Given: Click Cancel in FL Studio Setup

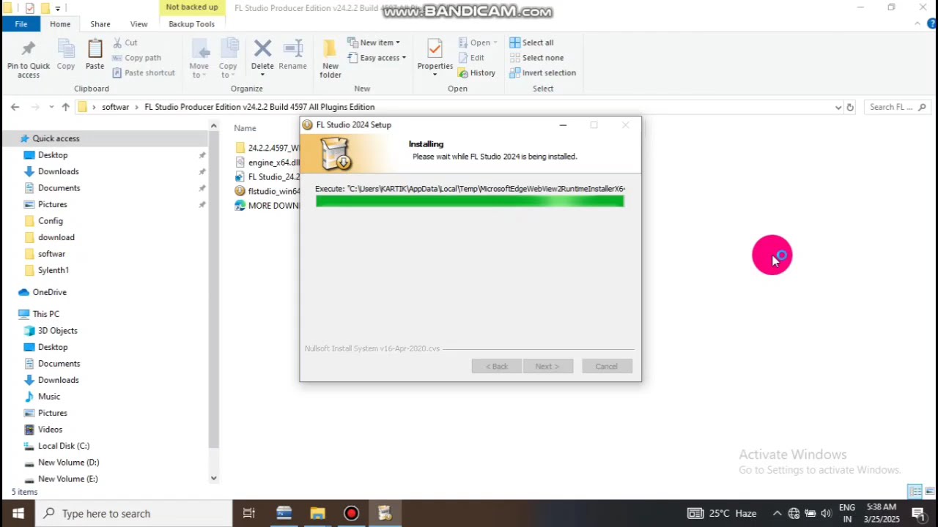Looking at the screenshot, I should 607,366.
